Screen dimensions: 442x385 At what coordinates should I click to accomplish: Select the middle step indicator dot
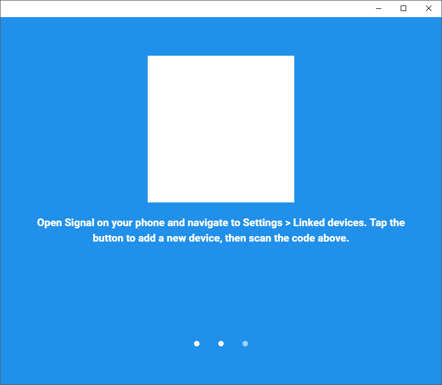(221, 344)
